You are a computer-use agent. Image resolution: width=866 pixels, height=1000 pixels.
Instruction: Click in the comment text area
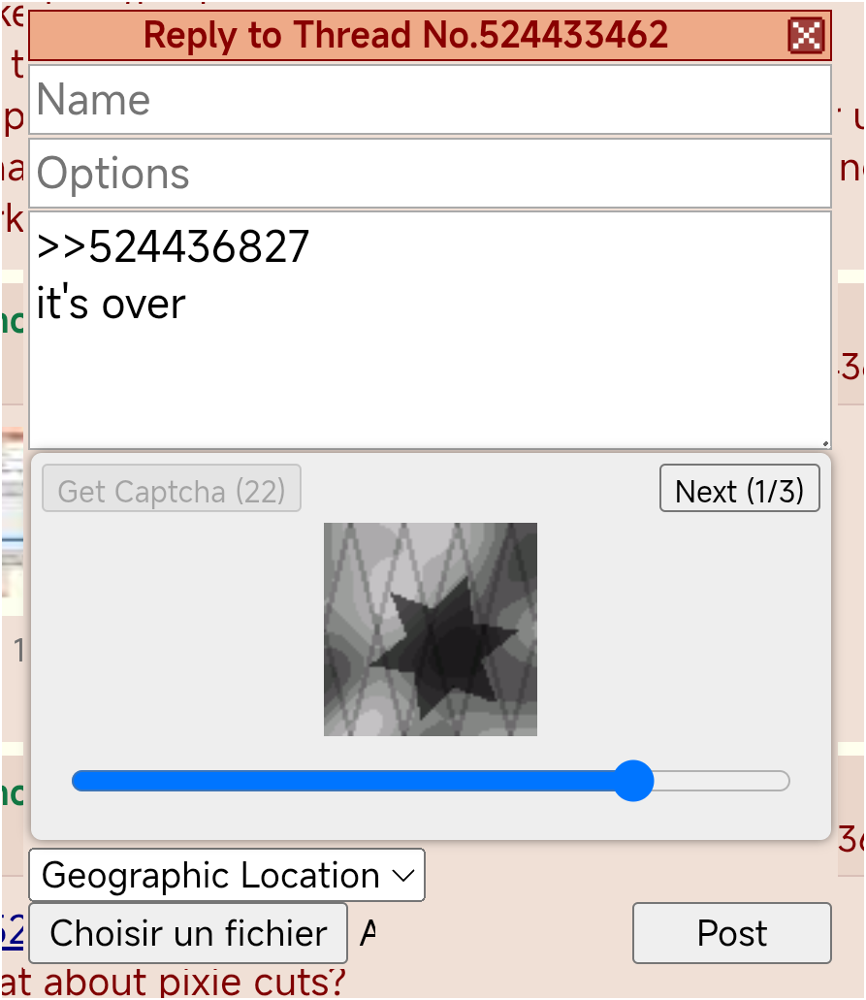point(430,331)
